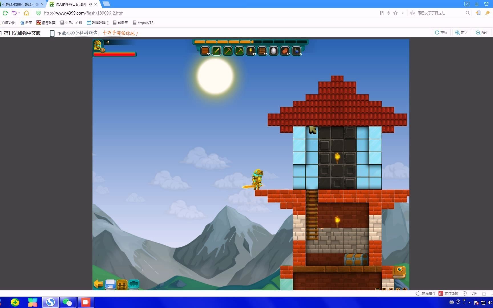Expand the undo history dropdown arrow
Image resolution: width=493 pixels, height=308 pixels.
pyautogui.click(x=19, y=13)
